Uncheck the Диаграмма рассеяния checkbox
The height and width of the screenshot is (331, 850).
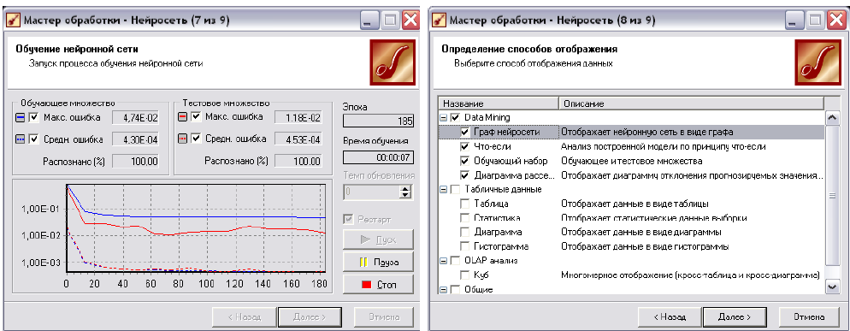464,175
